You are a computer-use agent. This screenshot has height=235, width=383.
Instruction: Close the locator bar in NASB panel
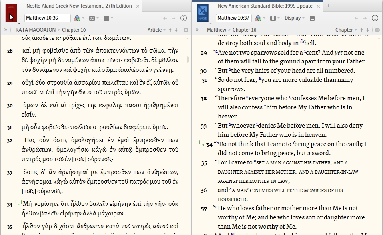pyautogui.click(x=377, y=30)
